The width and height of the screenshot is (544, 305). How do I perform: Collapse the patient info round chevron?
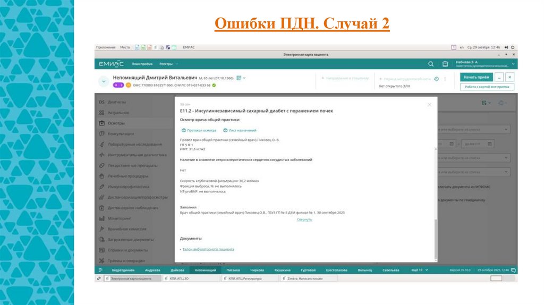coord(104,81)
